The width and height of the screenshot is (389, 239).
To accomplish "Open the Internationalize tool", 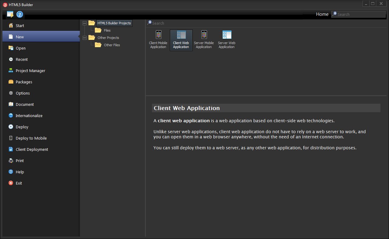I will 29,116.
